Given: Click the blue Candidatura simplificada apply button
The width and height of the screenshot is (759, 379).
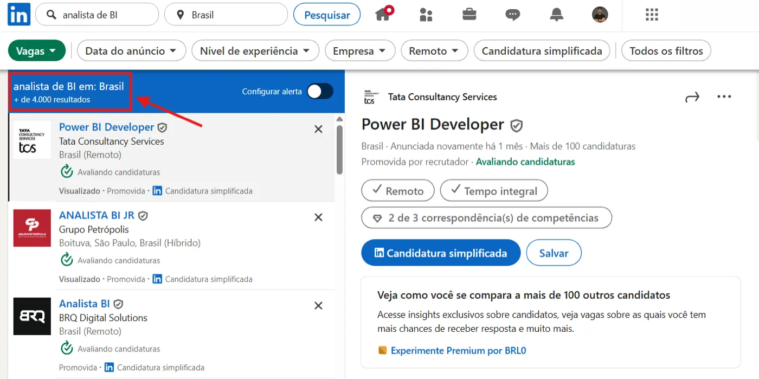Looking at the screenshot, I should [x=441, y=253].
